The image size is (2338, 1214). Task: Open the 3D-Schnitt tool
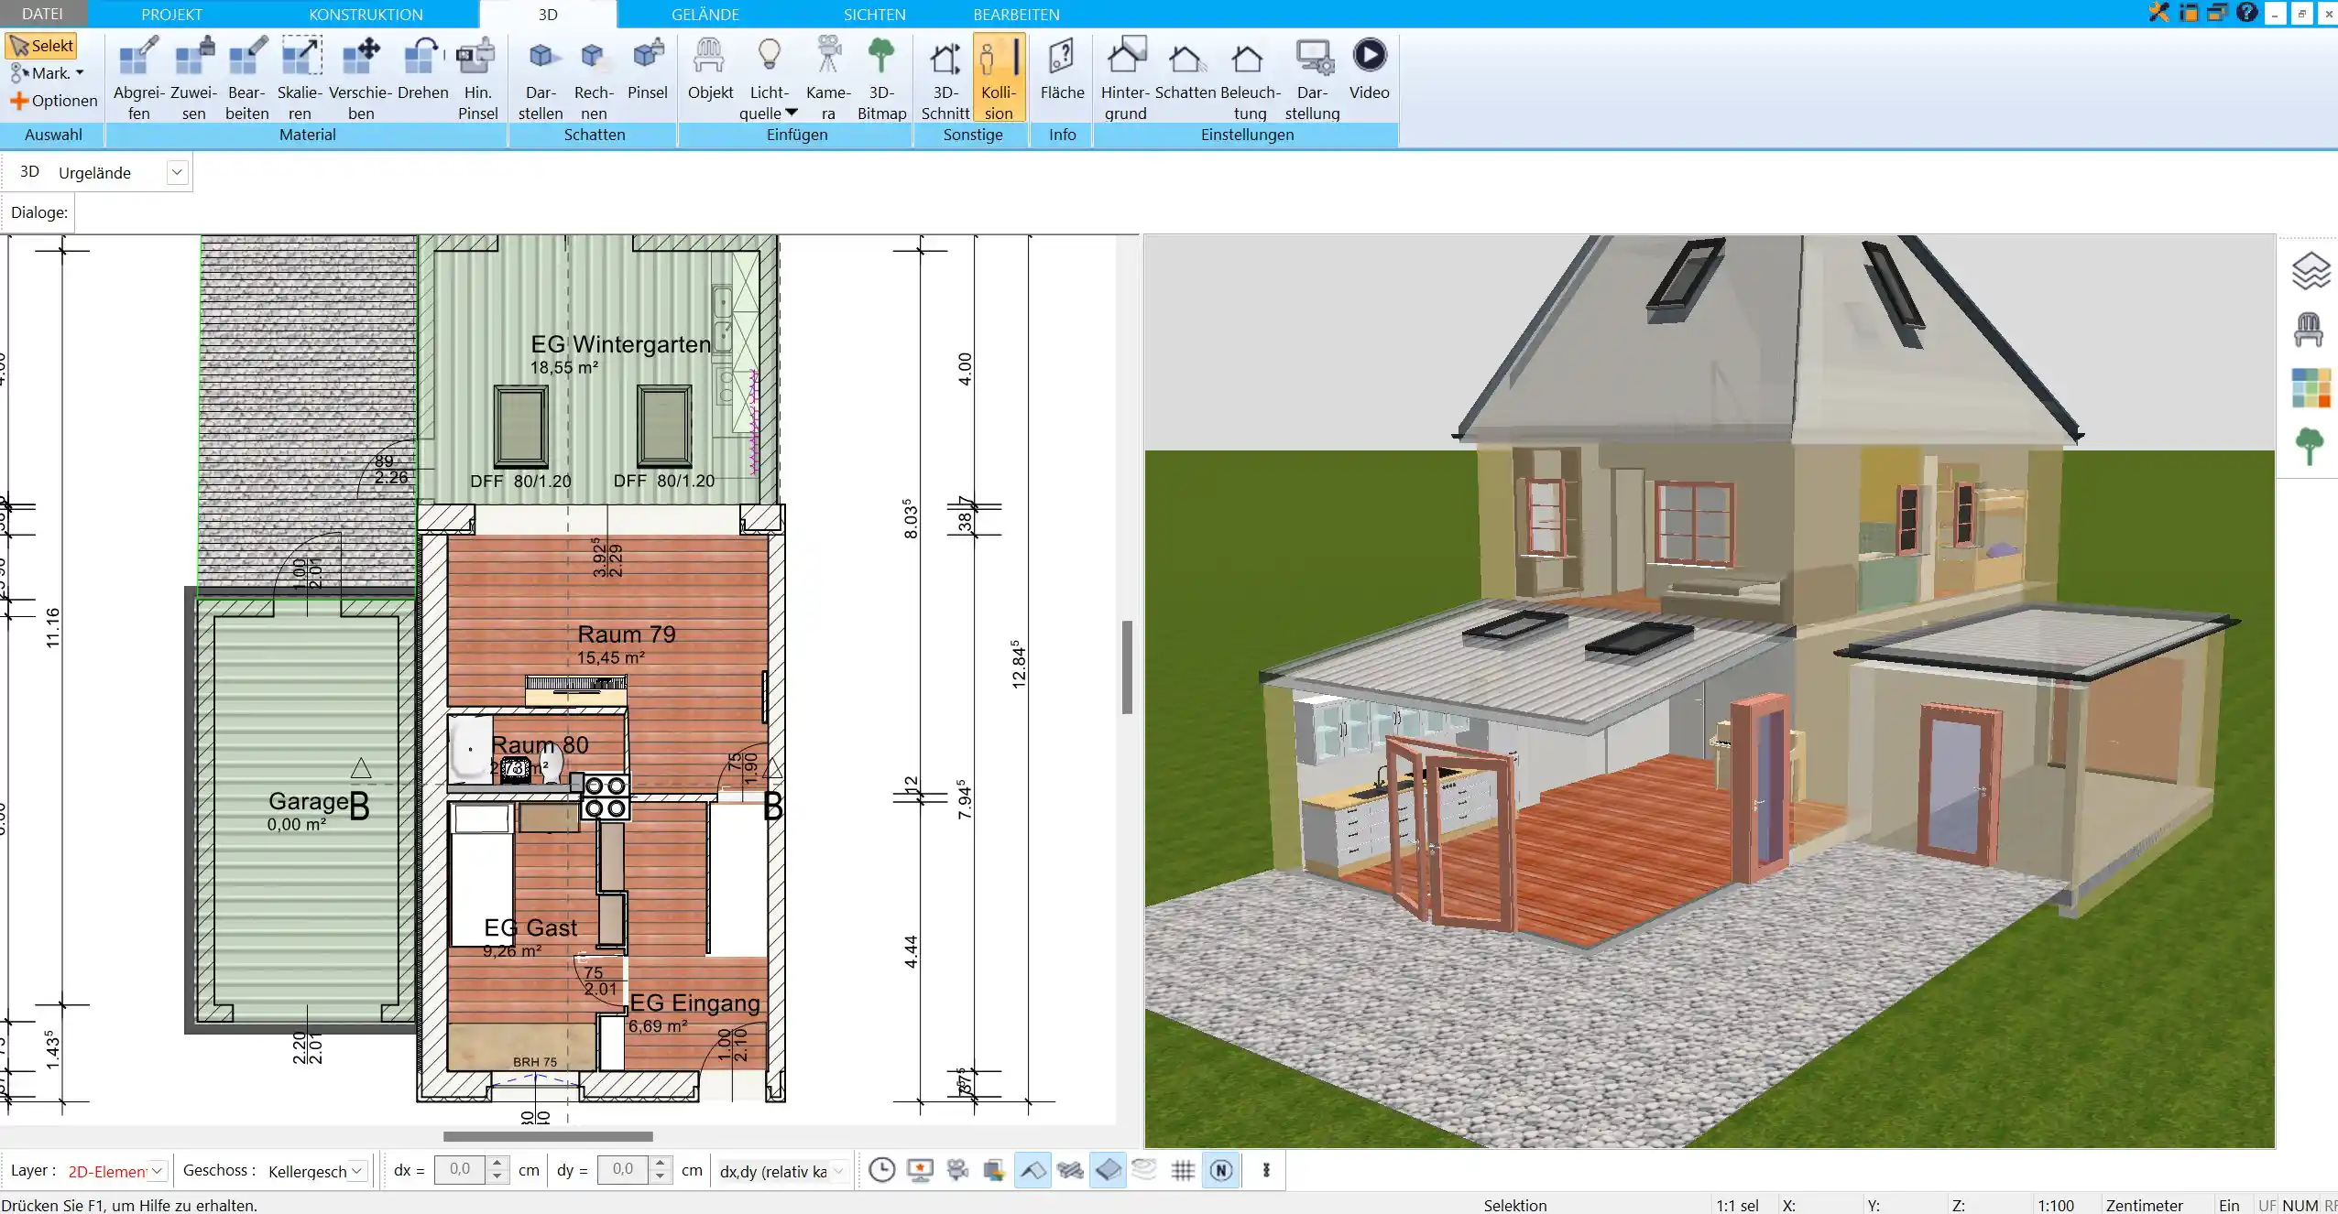945,79
